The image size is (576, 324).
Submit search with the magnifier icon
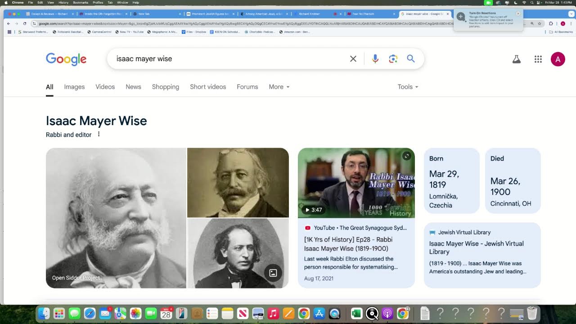[411, 58]
